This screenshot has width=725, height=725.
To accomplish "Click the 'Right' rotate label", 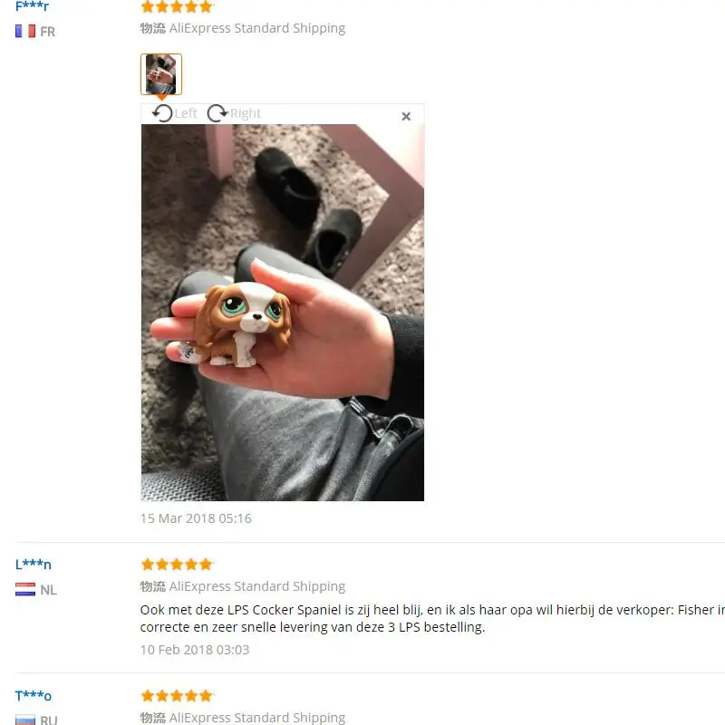I will (x=246, y=113).
